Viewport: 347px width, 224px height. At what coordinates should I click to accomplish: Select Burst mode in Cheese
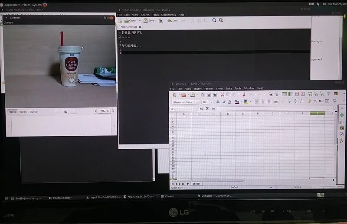pos(33,112)
